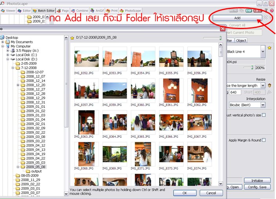Screen dimensions: 276x199
Task: Collapse the 7-12-2008 folder node
Action: click(x=13, y=68)
